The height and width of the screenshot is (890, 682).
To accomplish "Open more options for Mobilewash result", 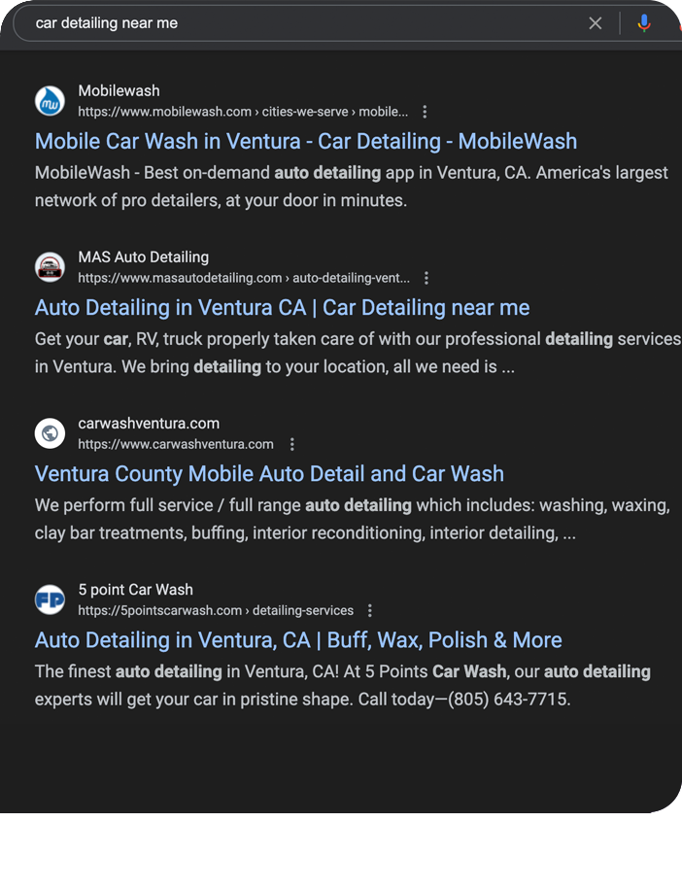I will [x=425, y=112].
